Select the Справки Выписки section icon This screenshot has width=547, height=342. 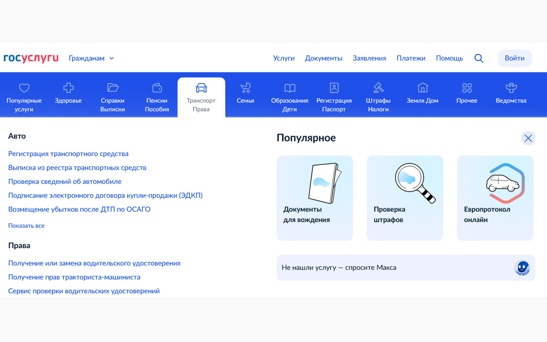112,88
